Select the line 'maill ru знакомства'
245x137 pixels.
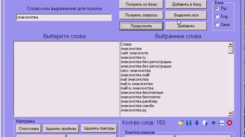coord(137,88)
